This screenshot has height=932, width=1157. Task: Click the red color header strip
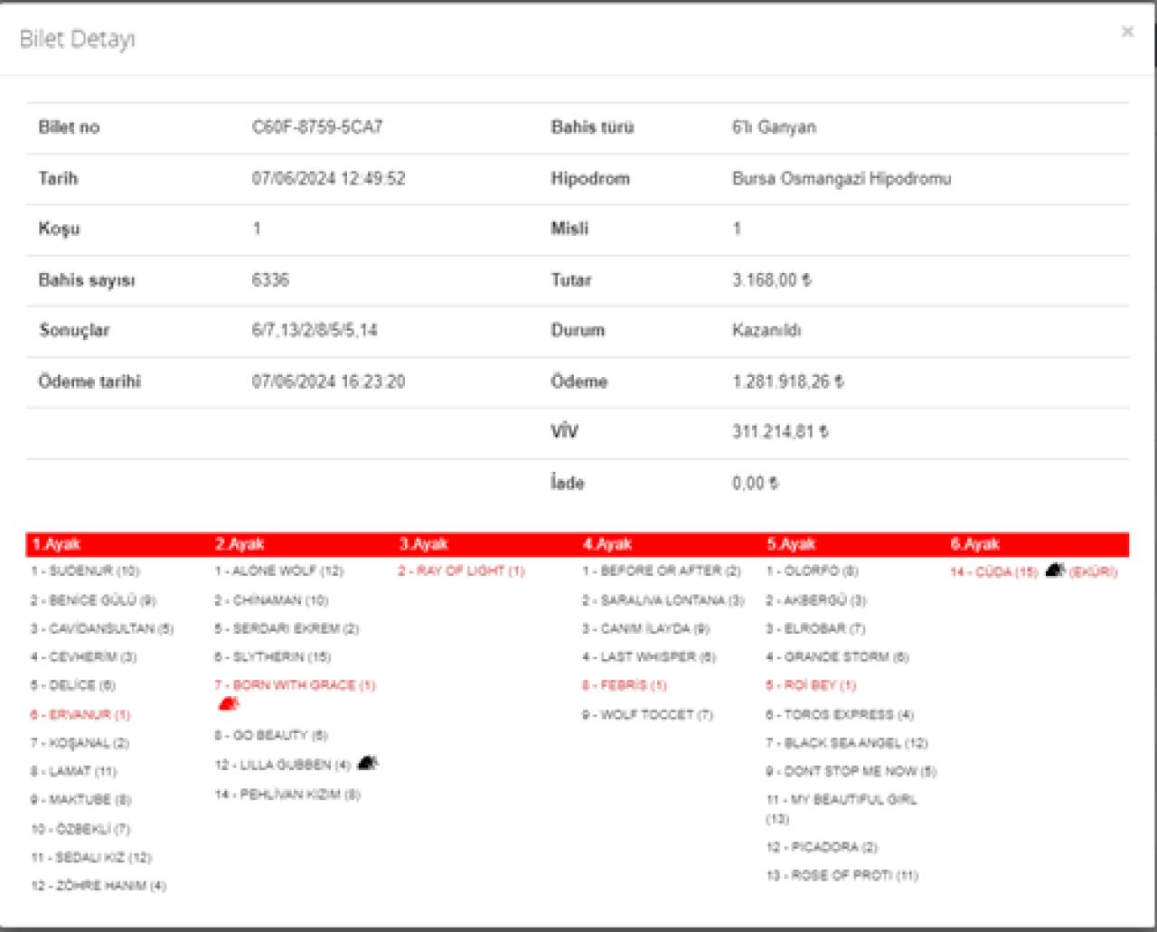click(x=578, y=543)
